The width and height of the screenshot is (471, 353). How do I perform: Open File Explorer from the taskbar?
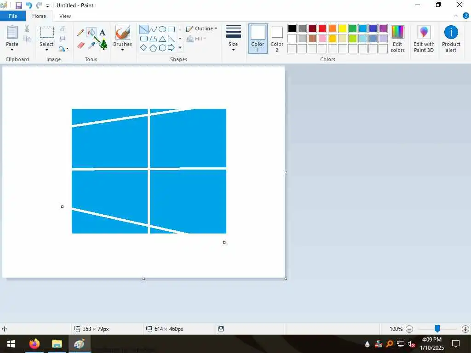click(x=57, y=344)
